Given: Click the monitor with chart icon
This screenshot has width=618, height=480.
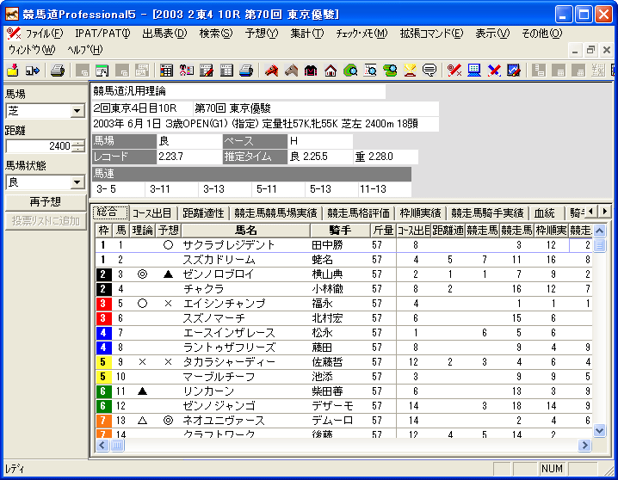Looking at the screenshot, I should coord(514,71).
